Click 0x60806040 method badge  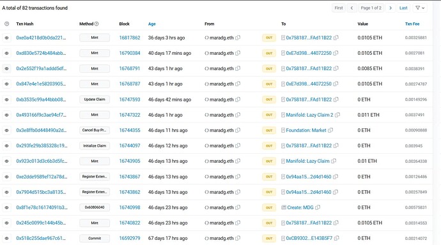tap(95, 207)
